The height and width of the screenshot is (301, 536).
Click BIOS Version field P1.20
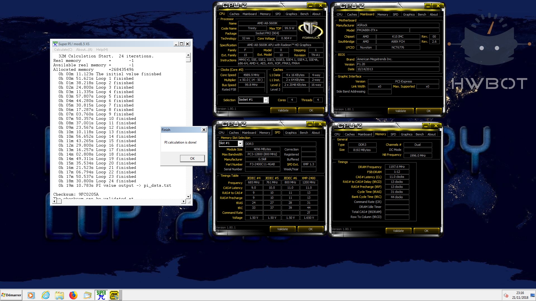pyautogui.click(x=398, y=64)
